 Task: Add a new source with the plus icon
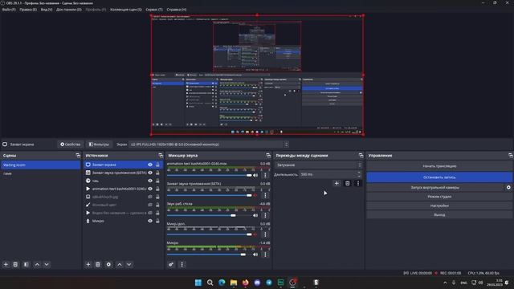[88, 264]
